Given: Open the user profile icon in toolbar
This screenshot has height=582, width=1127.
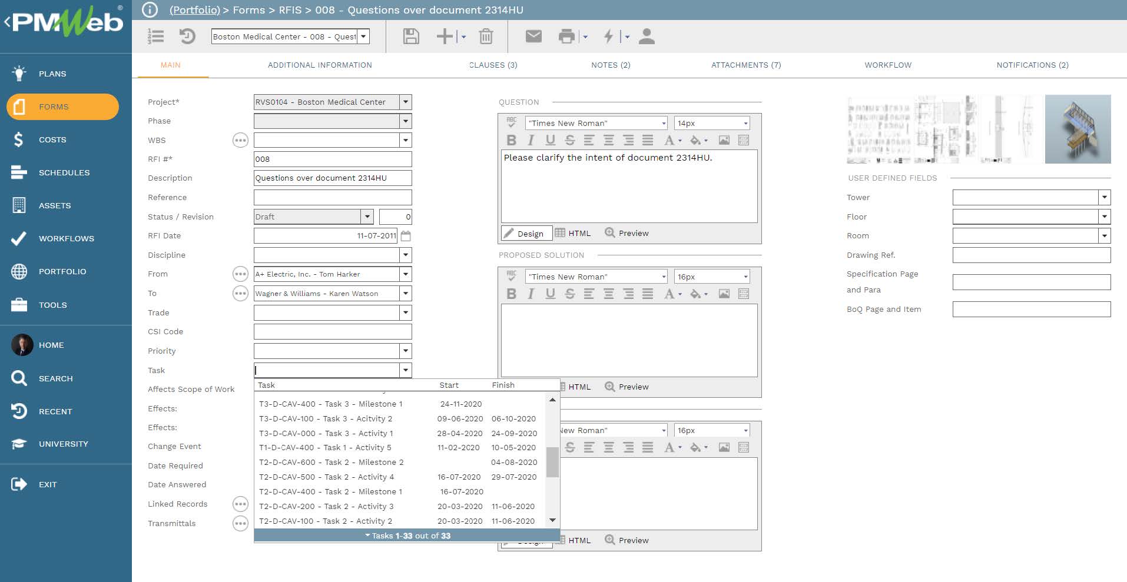Looking at the screenshot, I should pyautogui.click(x=647, y=36).
